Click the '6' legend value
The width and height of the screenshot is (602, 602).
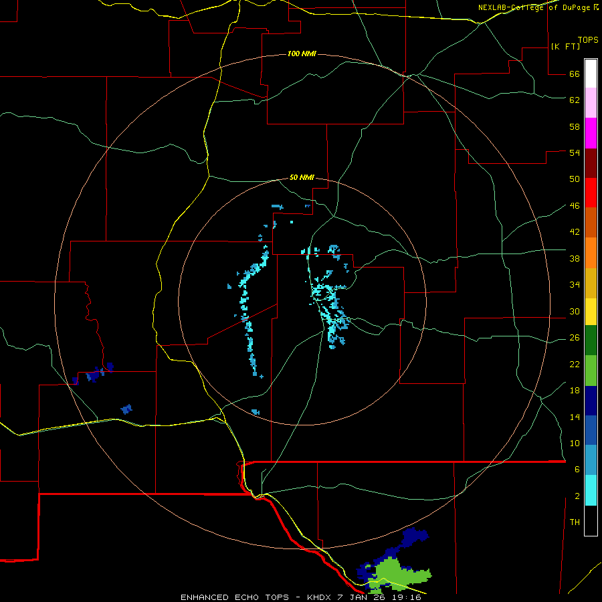coord(577,470)
